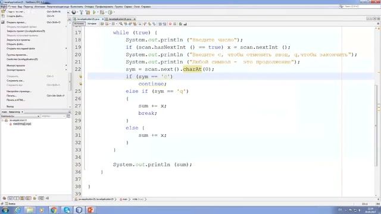
Task: Click the Stop Macro Recording icon
Action: (x=175, y=24)
